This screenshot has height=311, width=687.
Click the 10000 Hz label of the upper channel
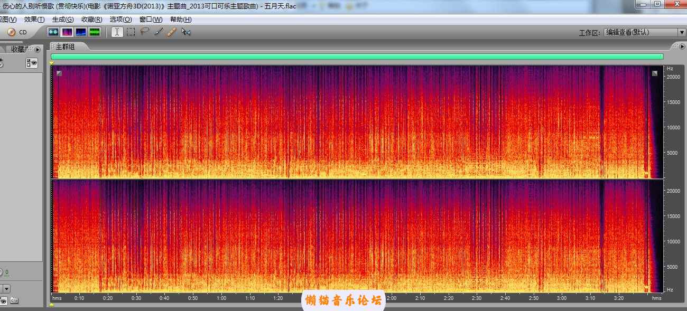tap(672, 127)
